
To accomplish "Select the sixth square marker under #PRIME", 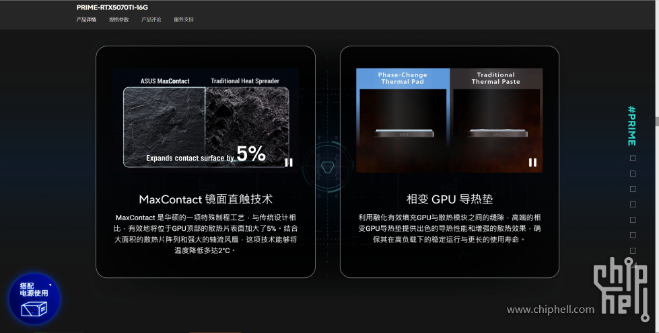I will tap(633, 235).
